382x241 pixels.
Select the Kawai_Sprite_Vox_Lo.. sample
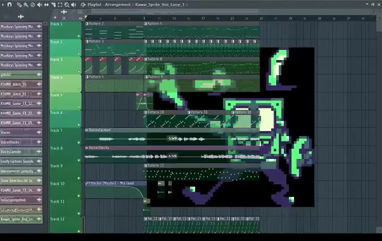click(x=21, y=219)
